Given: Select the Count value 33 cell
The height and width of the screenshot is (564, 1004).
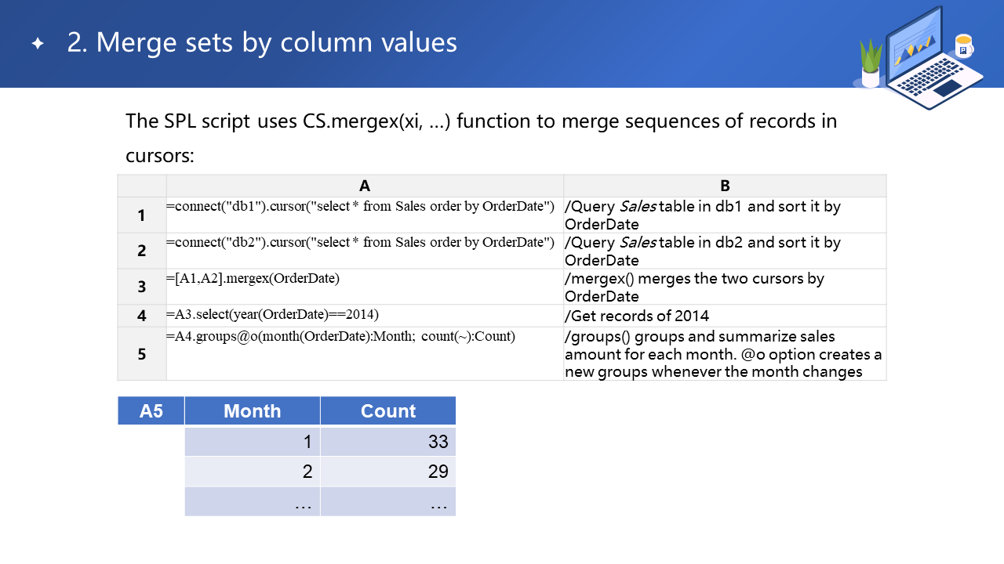Looking at the screenshot, I should pyautogui.click(x=388, y=442).
